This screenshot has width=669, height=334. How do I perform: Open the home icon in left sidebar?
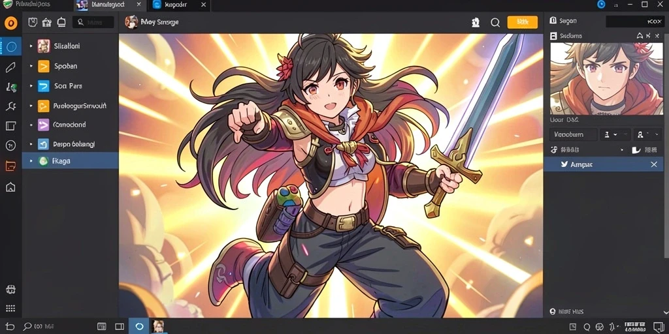10,187
